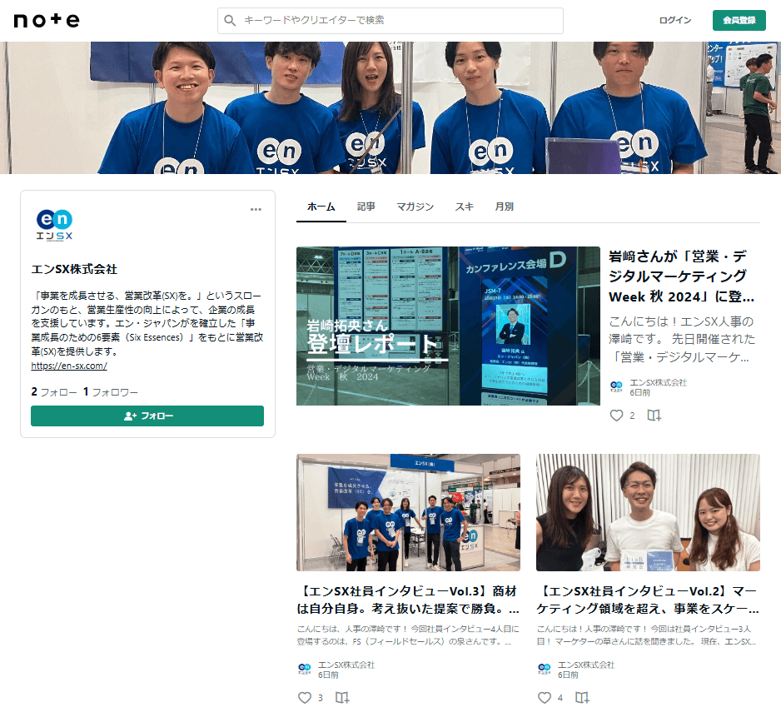Screen dimensions: 781x717
Task: Click the エンSX profile logo avatar
Action: point(55,225)
